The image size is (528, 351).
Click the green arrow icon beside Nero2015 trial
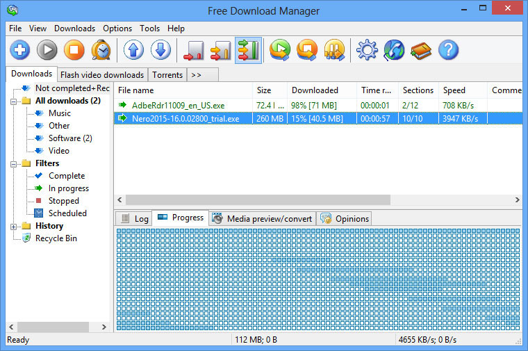(x=122, y=118)
